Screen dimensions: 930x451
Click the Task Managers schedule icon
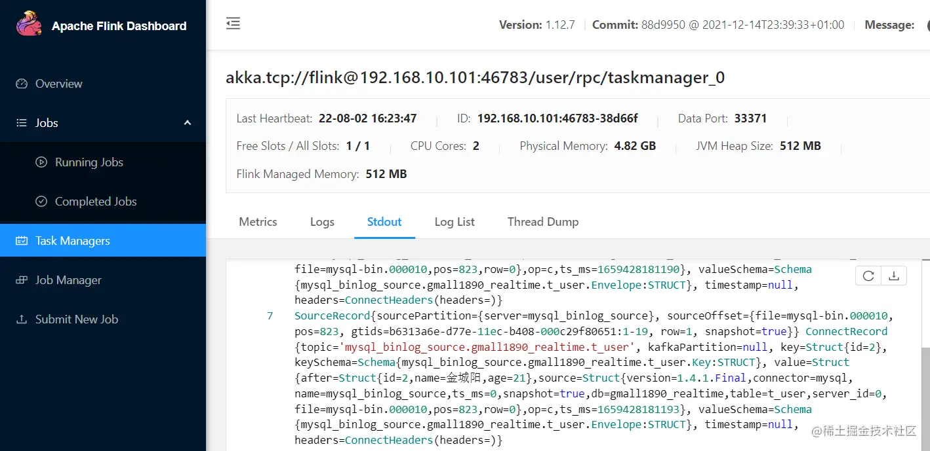[22, 241]
